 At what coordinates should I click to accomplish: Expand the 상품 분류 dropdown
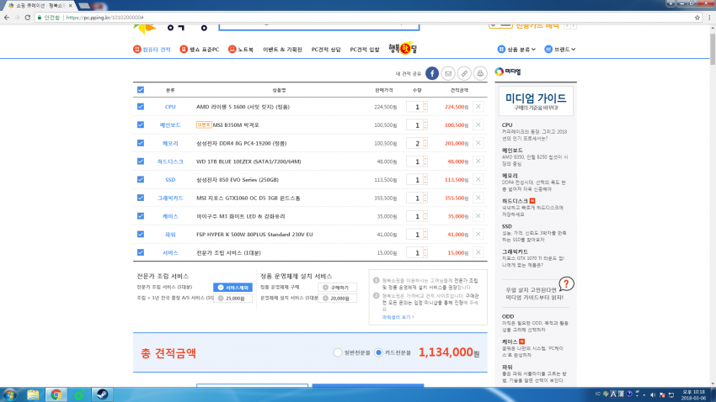[x=516, y=50]
